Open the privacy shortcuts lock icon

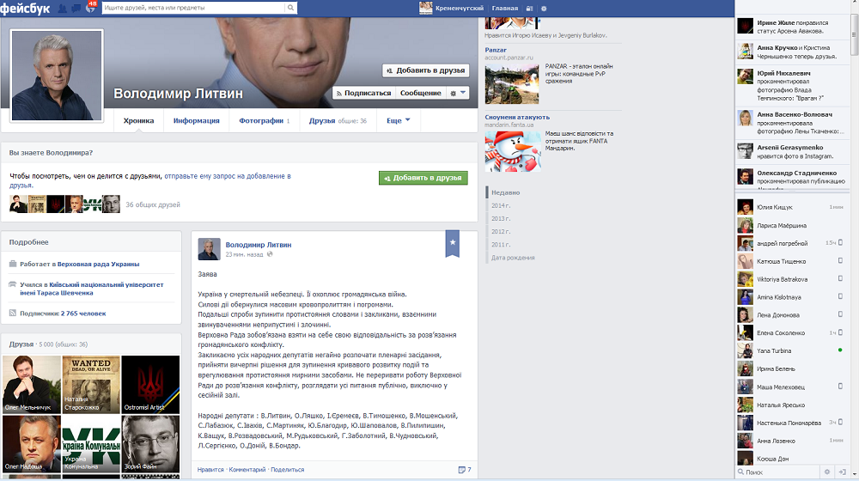pos(529,9)
